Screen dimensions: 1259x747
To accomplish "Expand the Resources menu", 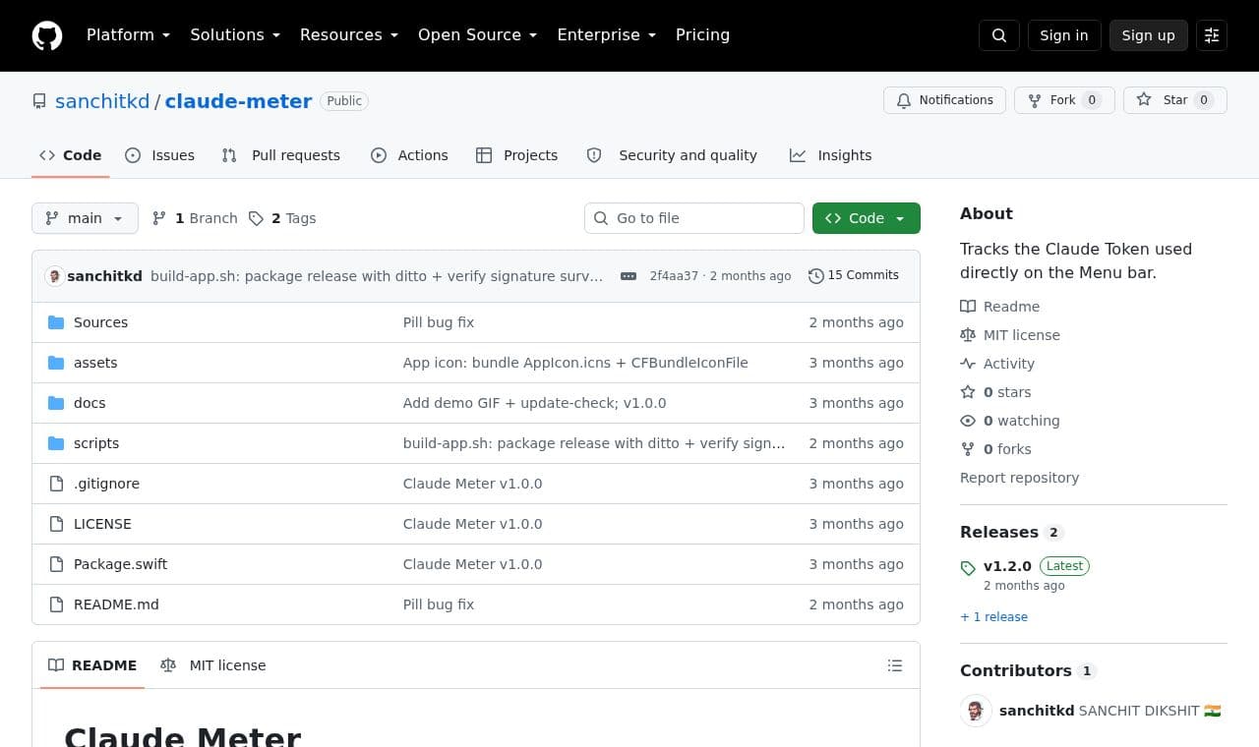I will [x=349, y=35].
